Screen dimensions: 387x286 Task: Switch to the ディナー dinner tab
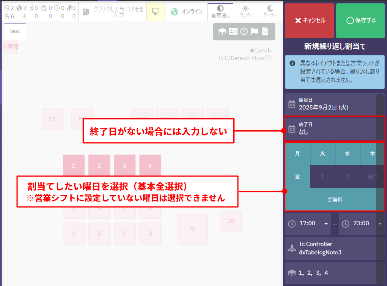pos(270,12)
